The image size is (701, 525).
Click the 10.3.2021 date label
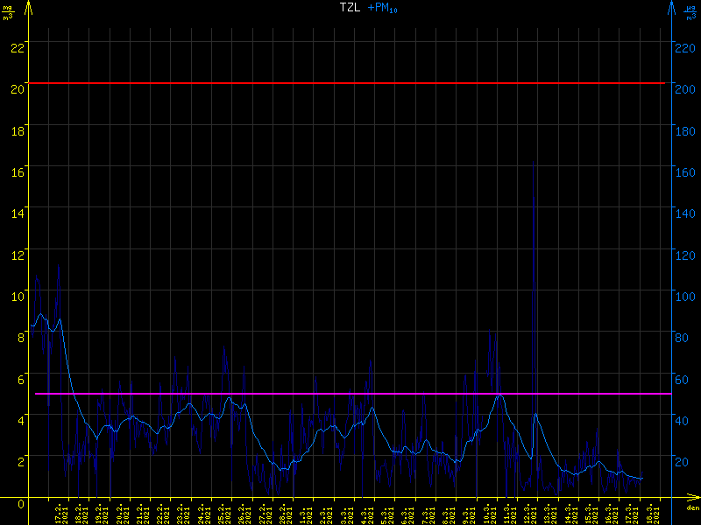point(488,514)
